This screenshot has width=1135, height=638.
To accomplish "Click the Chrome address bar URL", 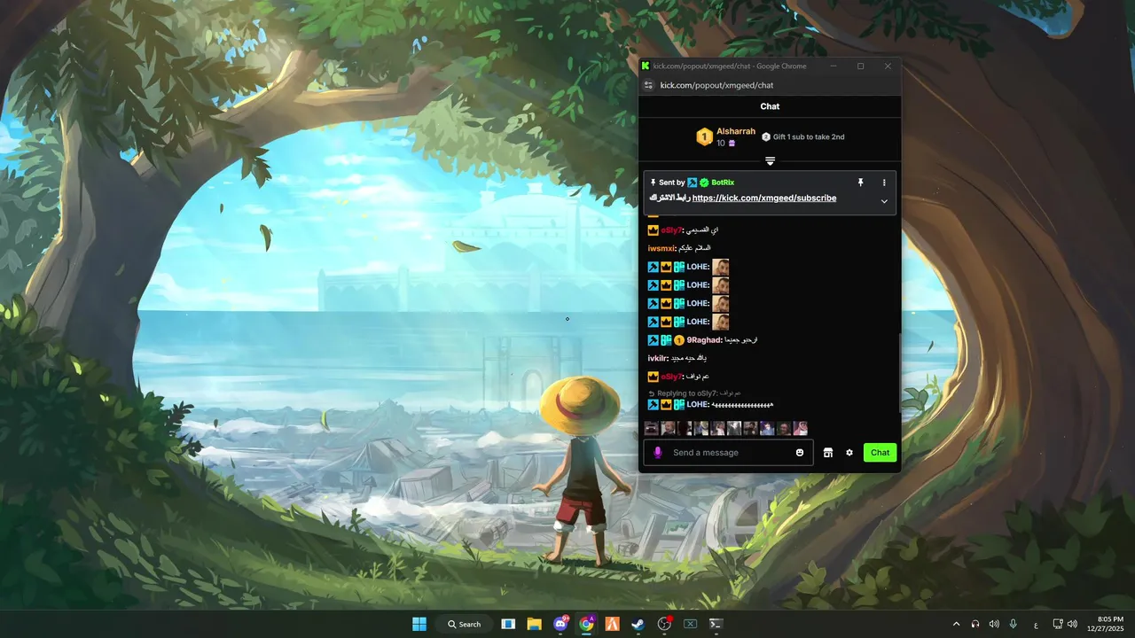I will (716, 85).
